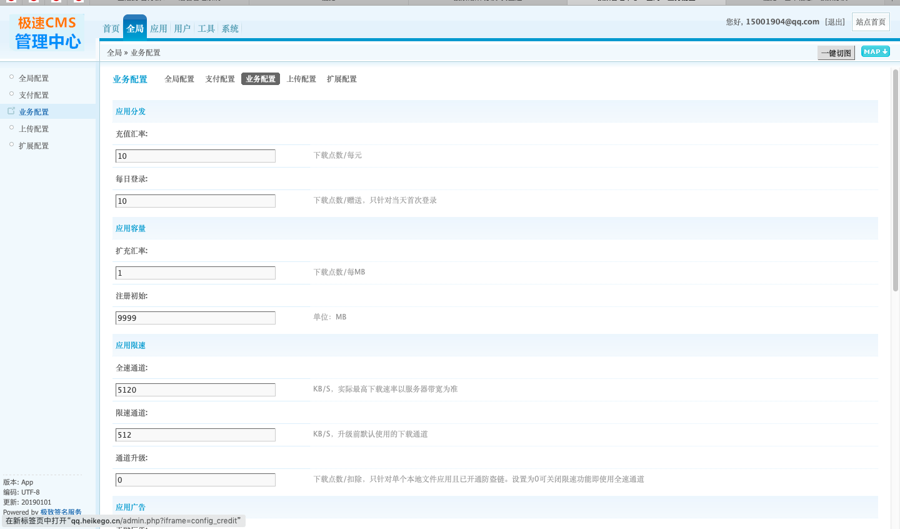
Task: Switch to the 上传配置 tab
Action: tap(301, 79)
